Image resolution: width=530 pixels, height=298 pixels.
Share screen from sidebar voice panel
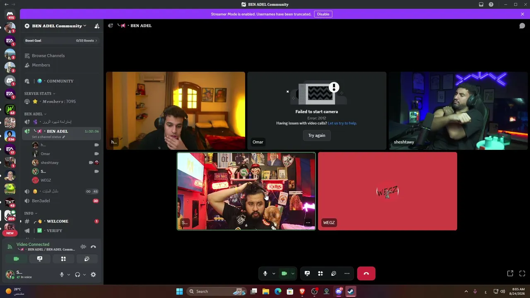(40, 259)
